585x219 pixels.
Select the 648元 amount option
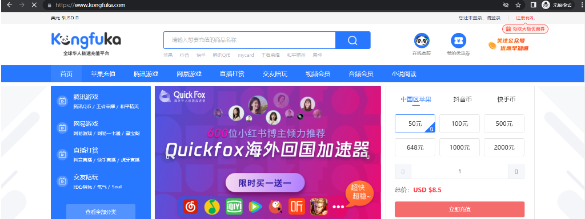[x=415, y=147]
